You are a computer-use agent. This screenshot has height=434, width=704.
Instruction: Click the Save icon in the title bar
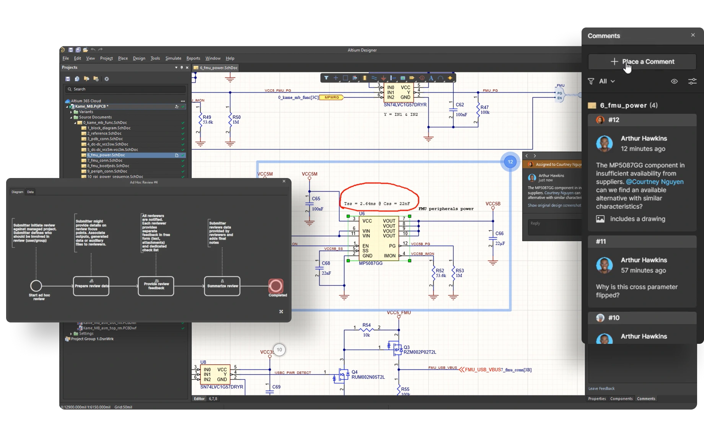pyautogui.click(x=71, y=50)
